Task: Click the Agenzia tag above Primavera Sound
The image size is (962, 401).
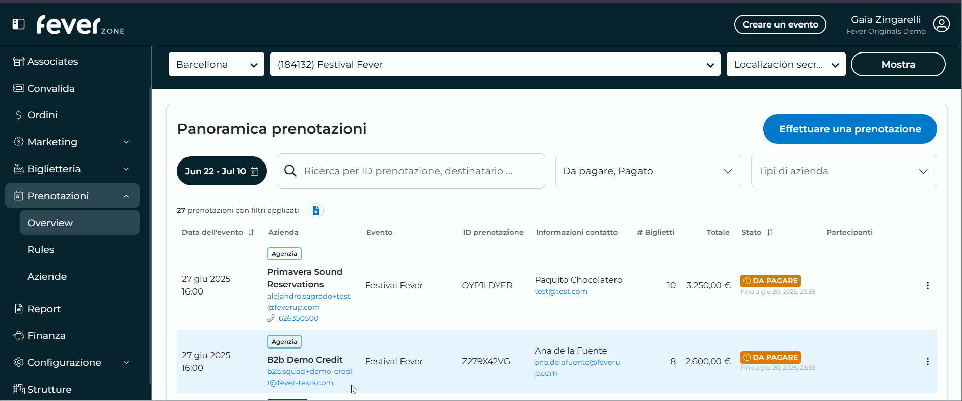Action: point(284,254)
